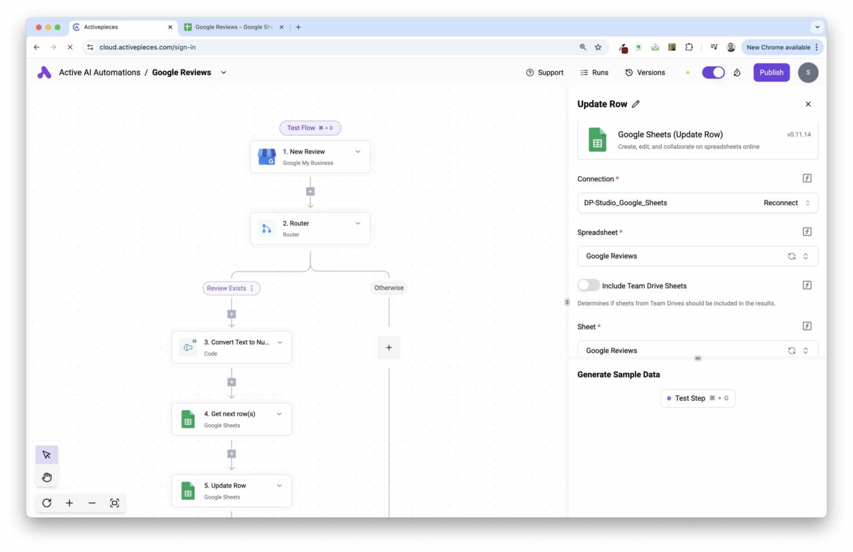The width and height of the screenshot is (853, 552).
Task: Click the Activepieces logo icon
Action: (45, 73)
